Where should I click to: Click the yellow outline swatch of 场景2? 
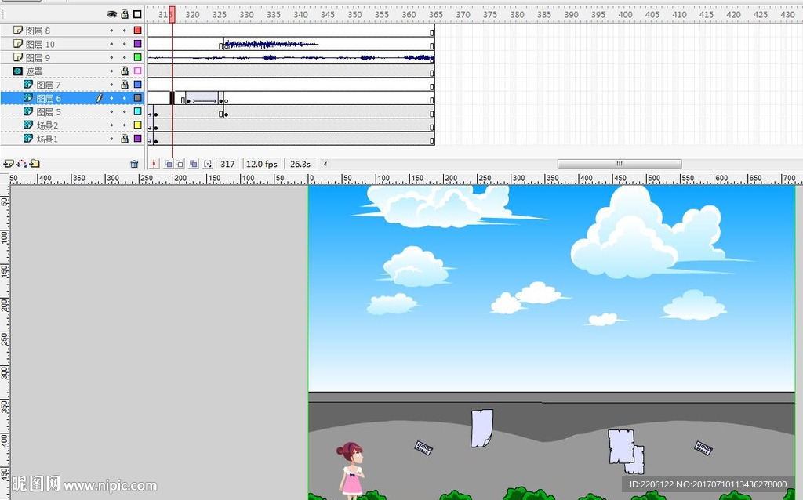[137, 125]
